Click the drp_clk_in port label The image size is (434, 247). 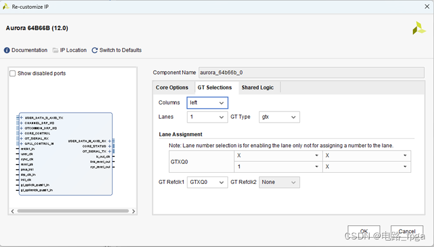pyautogui.click(x=28, y=175)
